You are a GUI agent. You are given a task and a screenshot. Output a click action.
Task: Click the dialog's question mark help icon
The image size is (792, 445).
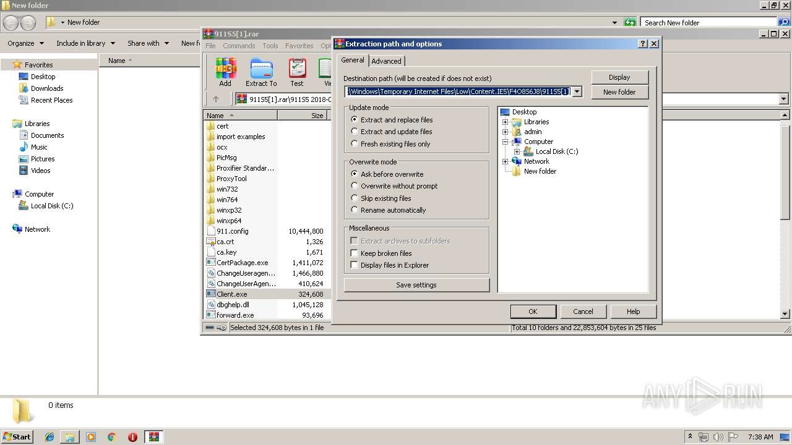pos(643,44)
